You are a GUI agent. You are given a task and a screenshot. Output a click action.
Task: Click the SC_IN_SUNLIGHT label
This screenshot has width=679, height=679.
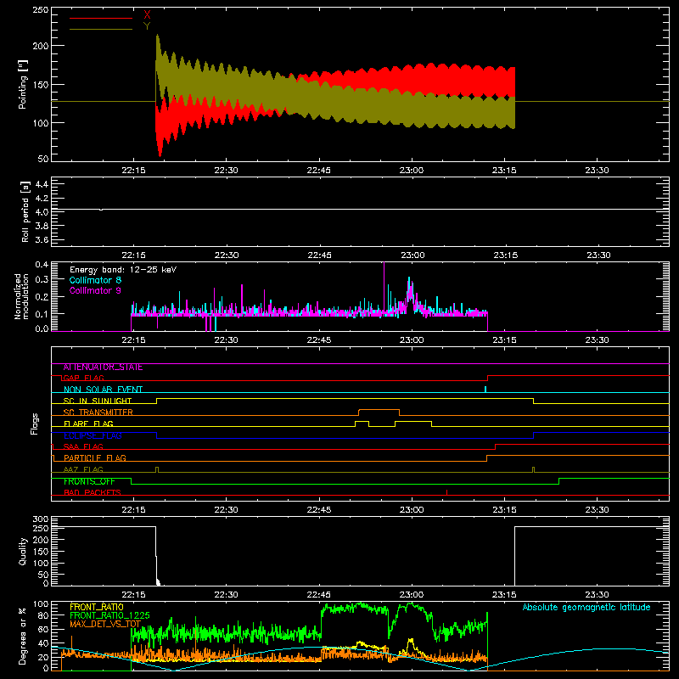coord(98,401)
